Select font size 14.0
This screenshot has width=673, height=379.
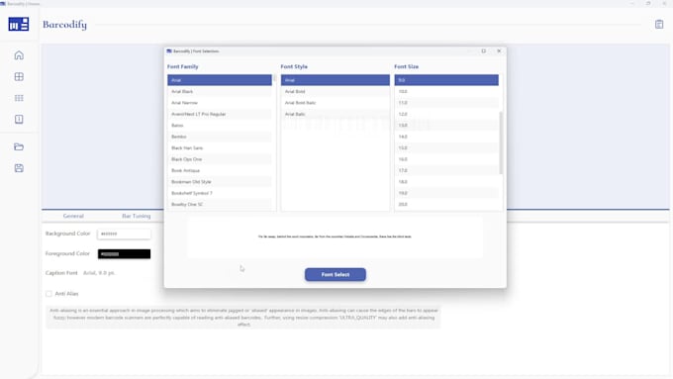pos(446,137)
